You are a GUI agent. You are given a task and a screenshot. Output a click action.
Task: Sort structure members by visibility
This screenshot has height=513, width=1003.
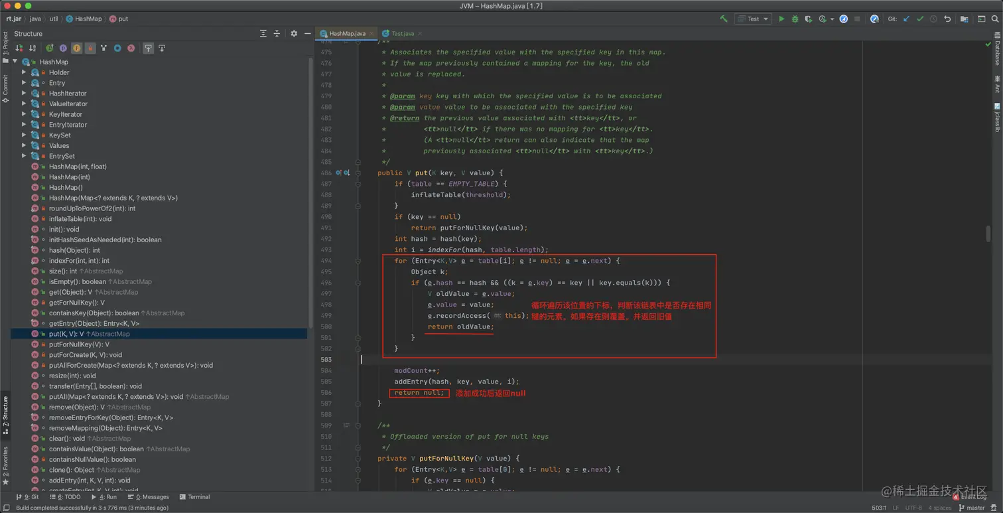click(x=19, y=48)
